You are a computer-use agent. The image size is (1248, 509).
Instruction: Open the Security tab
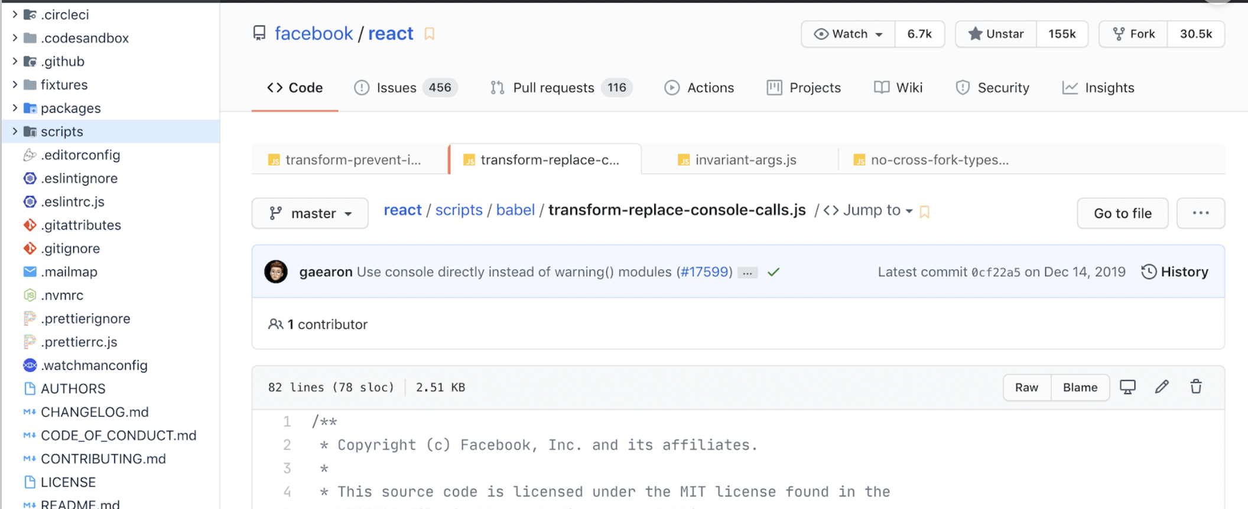pyautogui.click(x=992, y=88)
